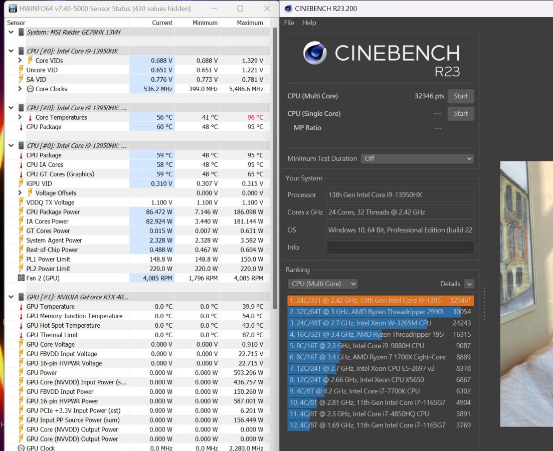Click the clock icon beside Core Clocks
Screen dimensions: 553x451
pyautogui.click(x=30, y=89)
